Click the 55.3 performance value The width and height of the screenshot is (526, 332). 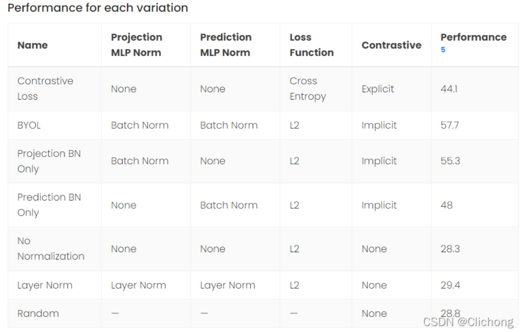[x=450, y=161]
